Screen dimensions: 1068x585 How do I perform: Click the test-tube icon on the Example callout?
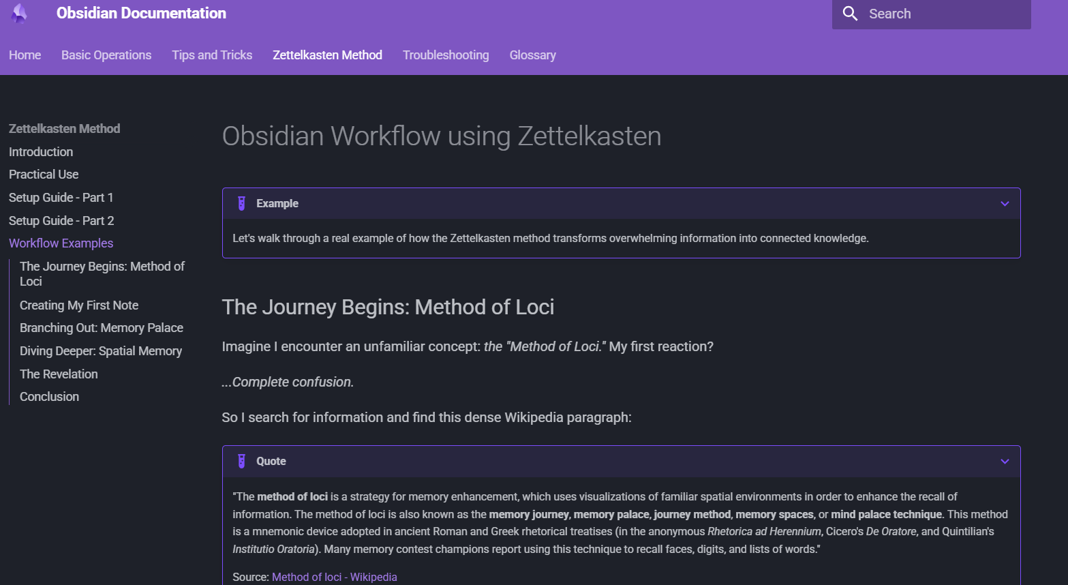click(242, 202)
